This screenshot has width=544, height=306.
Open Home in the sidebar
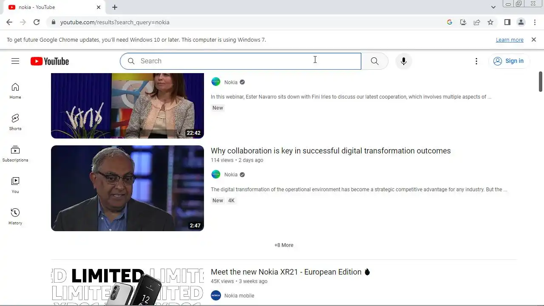point(15,91)
